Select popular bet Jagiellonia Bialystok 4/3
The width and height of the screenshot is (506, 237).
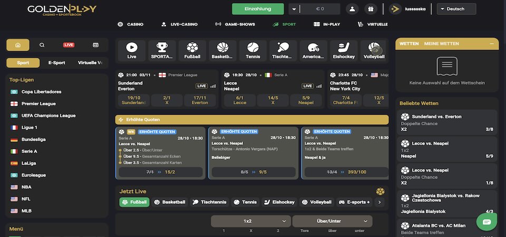[447, 205]
